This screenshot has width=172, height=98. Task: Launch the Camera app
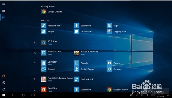(114, 63)
